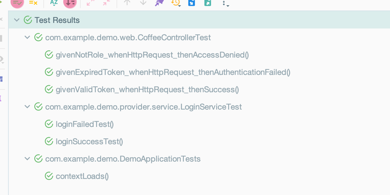Collapse the CoffeeControllerTest class node
This screenshot has width=390, height=195.
27,37
